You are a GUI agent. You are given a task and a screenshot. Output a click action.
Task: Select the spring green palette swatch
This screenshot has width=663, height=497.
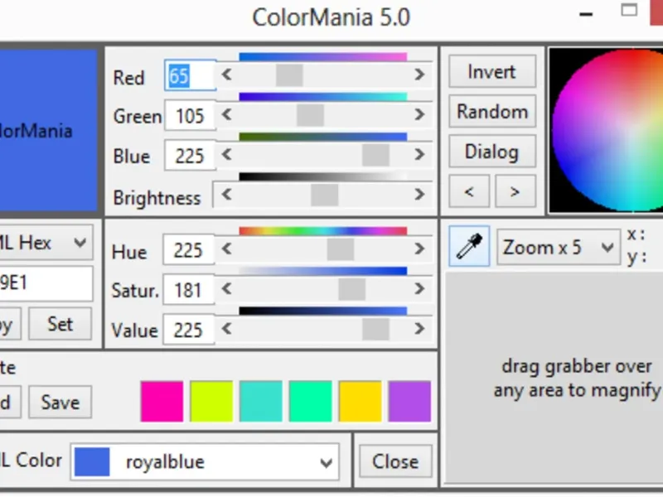310,402
